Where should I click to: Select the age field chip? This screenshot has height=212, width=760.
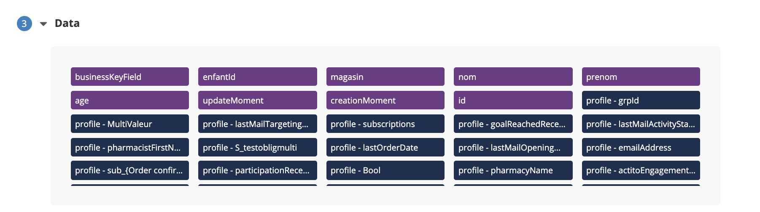point(129,101)
